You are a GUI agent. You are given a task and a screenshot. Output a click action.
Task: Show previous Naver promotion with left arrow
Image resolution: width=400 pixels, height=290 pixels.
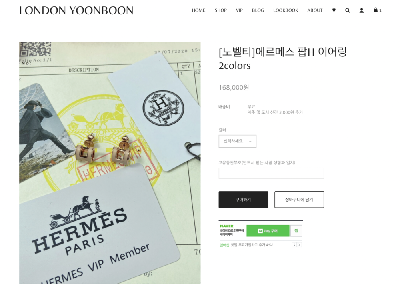click(x=294, y=245)
